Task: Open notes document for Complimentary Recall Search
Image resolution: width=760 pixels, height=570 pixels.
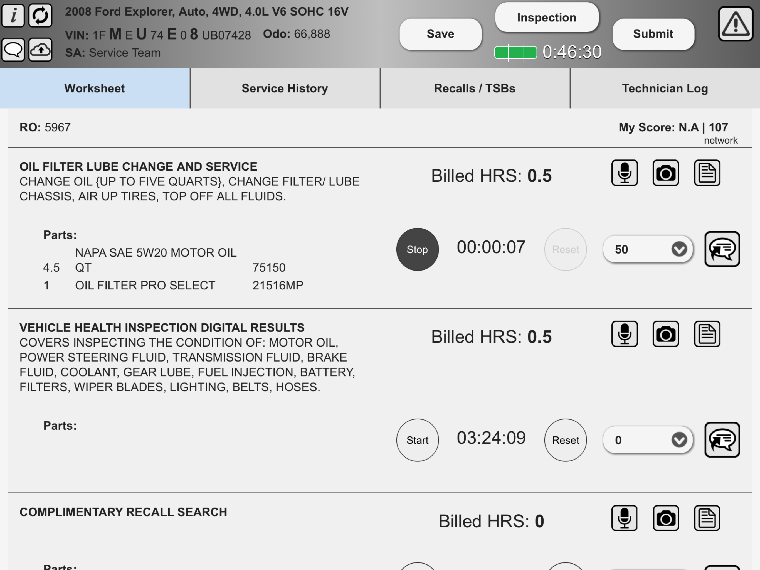Action: 707,518
